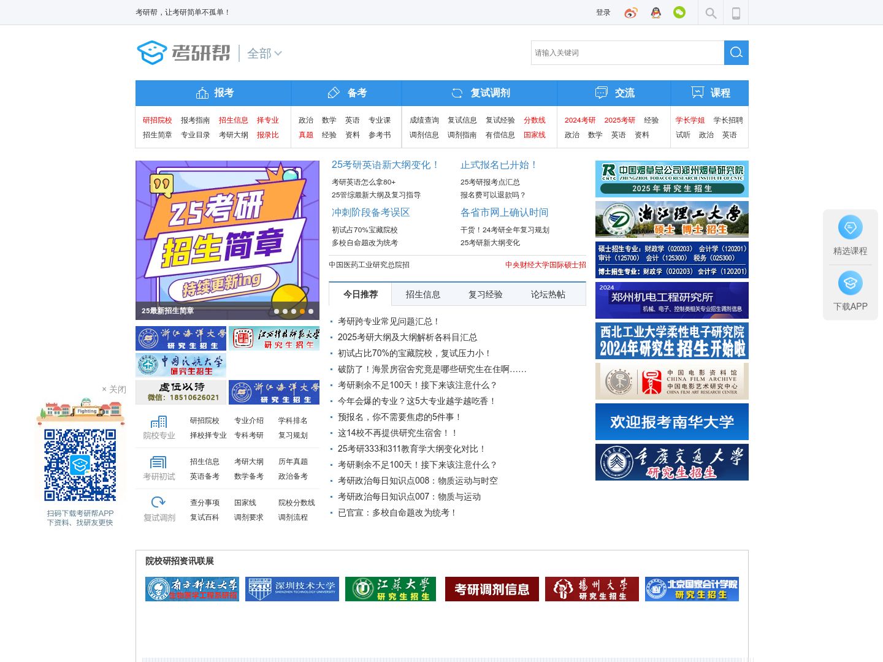The image size is (883, 662).
Task: Click blue search submit button
Action: coord(736,53)
